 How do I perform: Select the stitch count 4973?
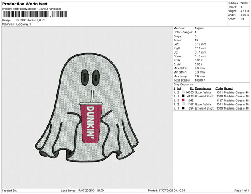190,97
